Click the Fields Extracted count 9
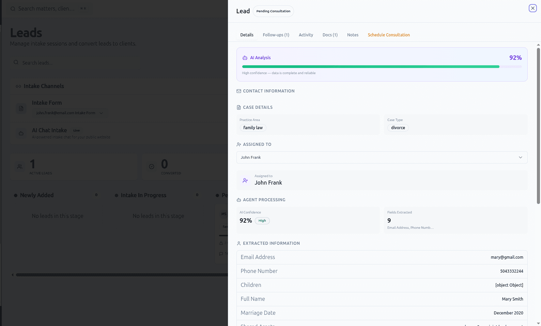Screen dimensions: 541x326 (x=389, y=221)
